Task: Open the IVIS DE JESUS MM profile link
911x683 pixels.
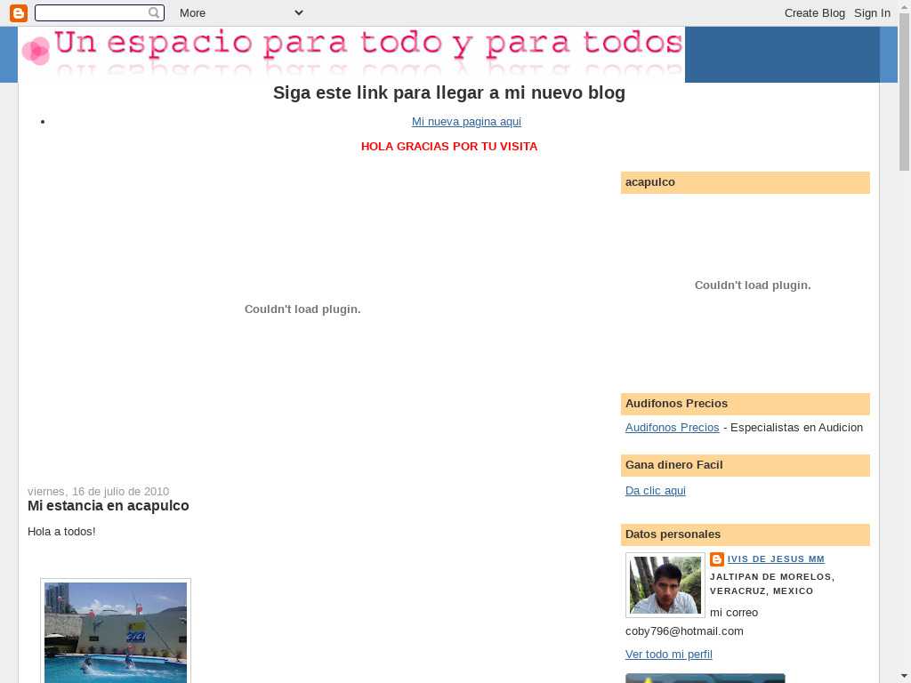Action: coord(776,559)
